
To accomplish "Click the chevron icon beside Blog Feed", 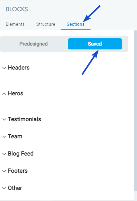I will tap(4, 154).
